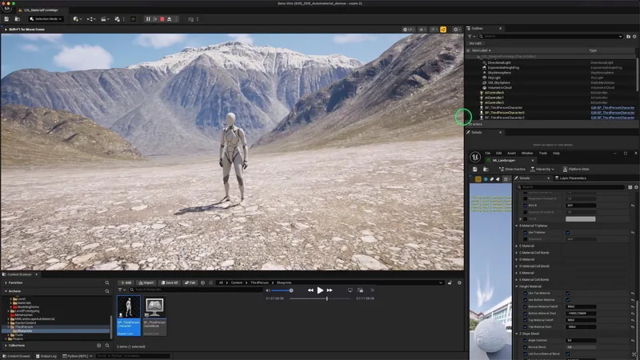Open the quick add content menu icon
The height and width of the screenshot is (360, 640).
pos(77,18)
